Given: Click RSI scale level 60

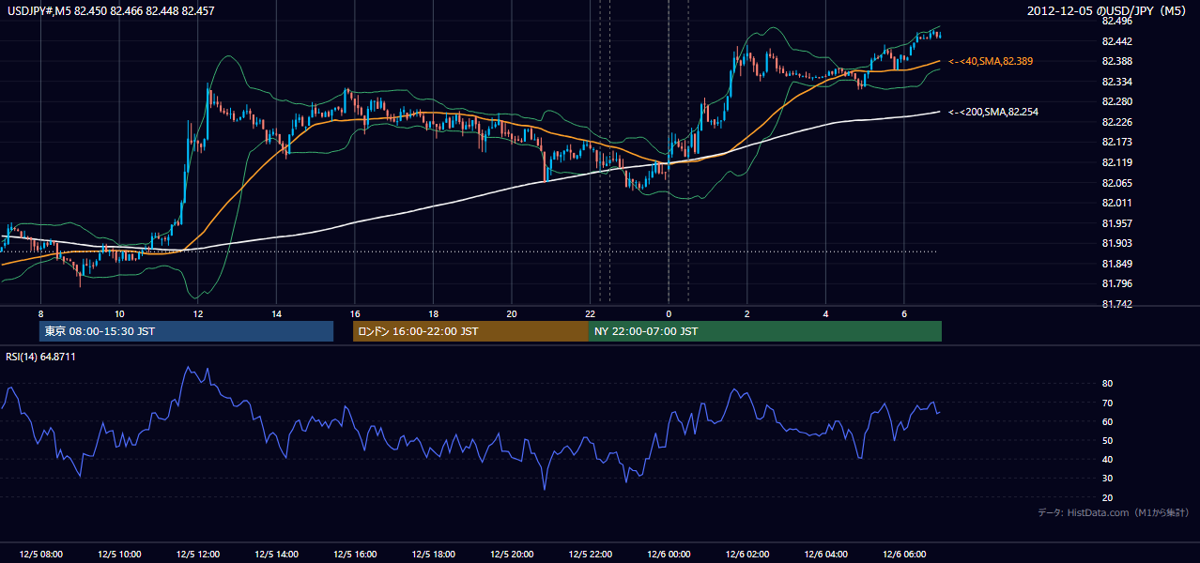Looking at the screenshot, I should [x=1107, y=421].
